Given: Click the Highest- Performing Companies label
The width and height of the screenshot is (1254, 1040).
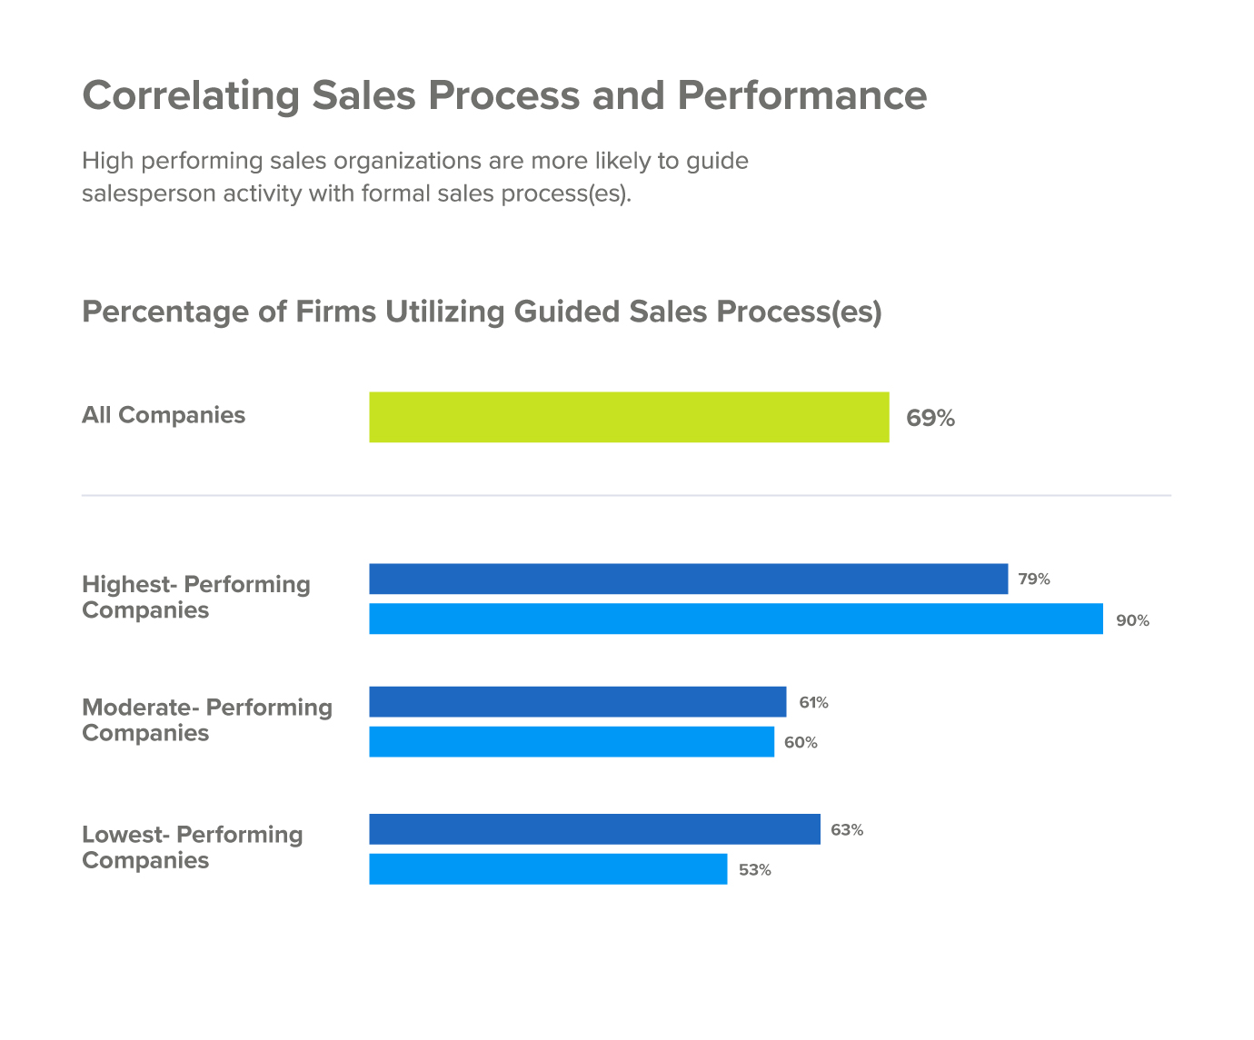Looking at the screenshot, I should (x=196, y=597).
